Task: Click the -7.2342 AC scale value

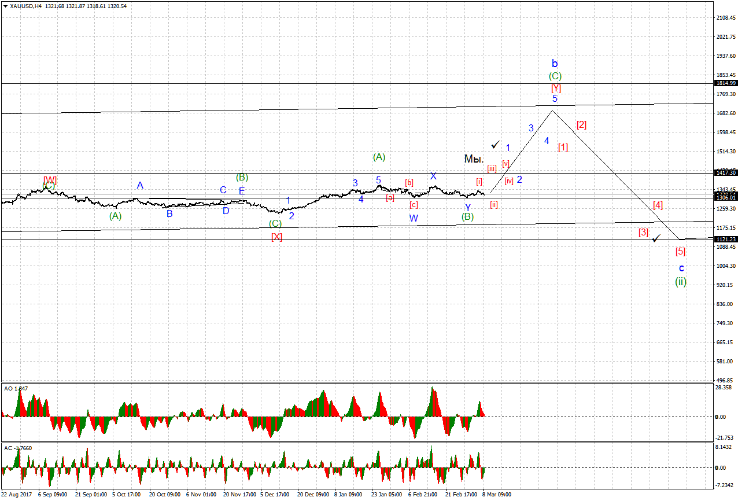Action: (725, 485)
